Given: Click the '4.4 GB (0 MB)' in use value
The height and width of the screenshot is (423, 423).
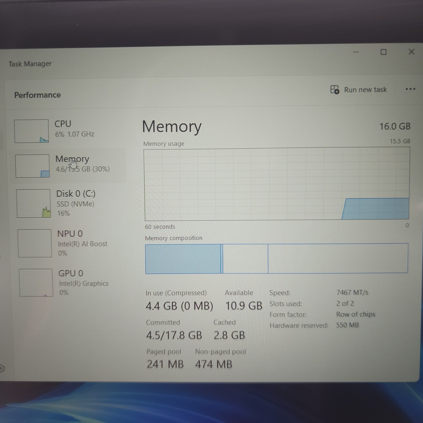Looking at the screenshot, I should coord(180,306).
